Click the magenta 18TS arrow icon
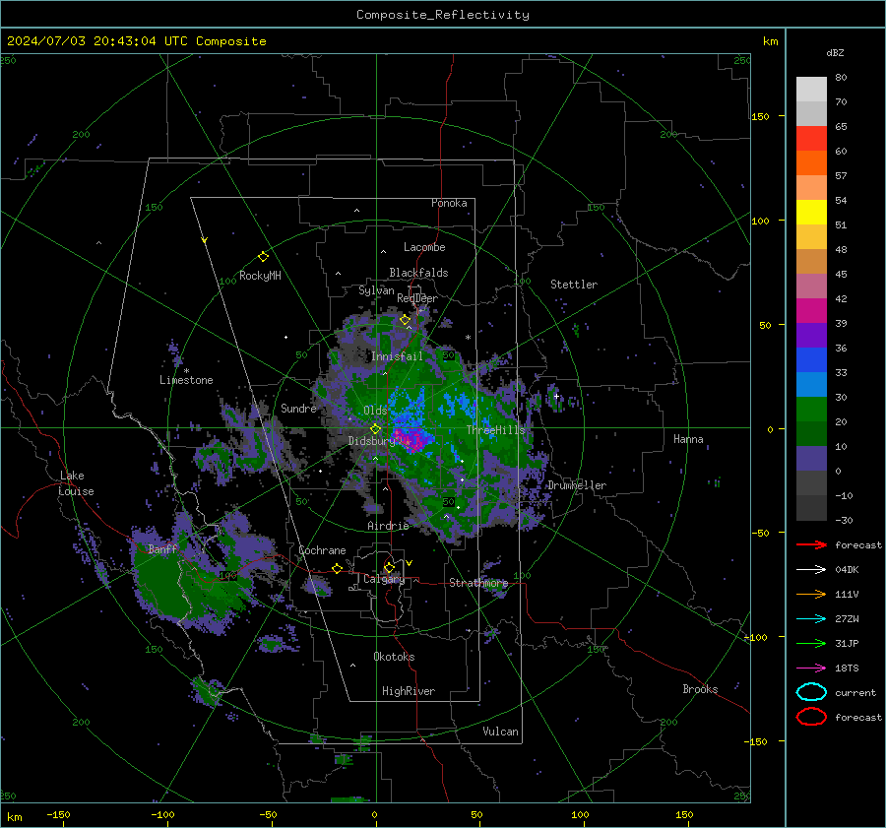This screenshot has width=886, height=828. pos(811,669)
